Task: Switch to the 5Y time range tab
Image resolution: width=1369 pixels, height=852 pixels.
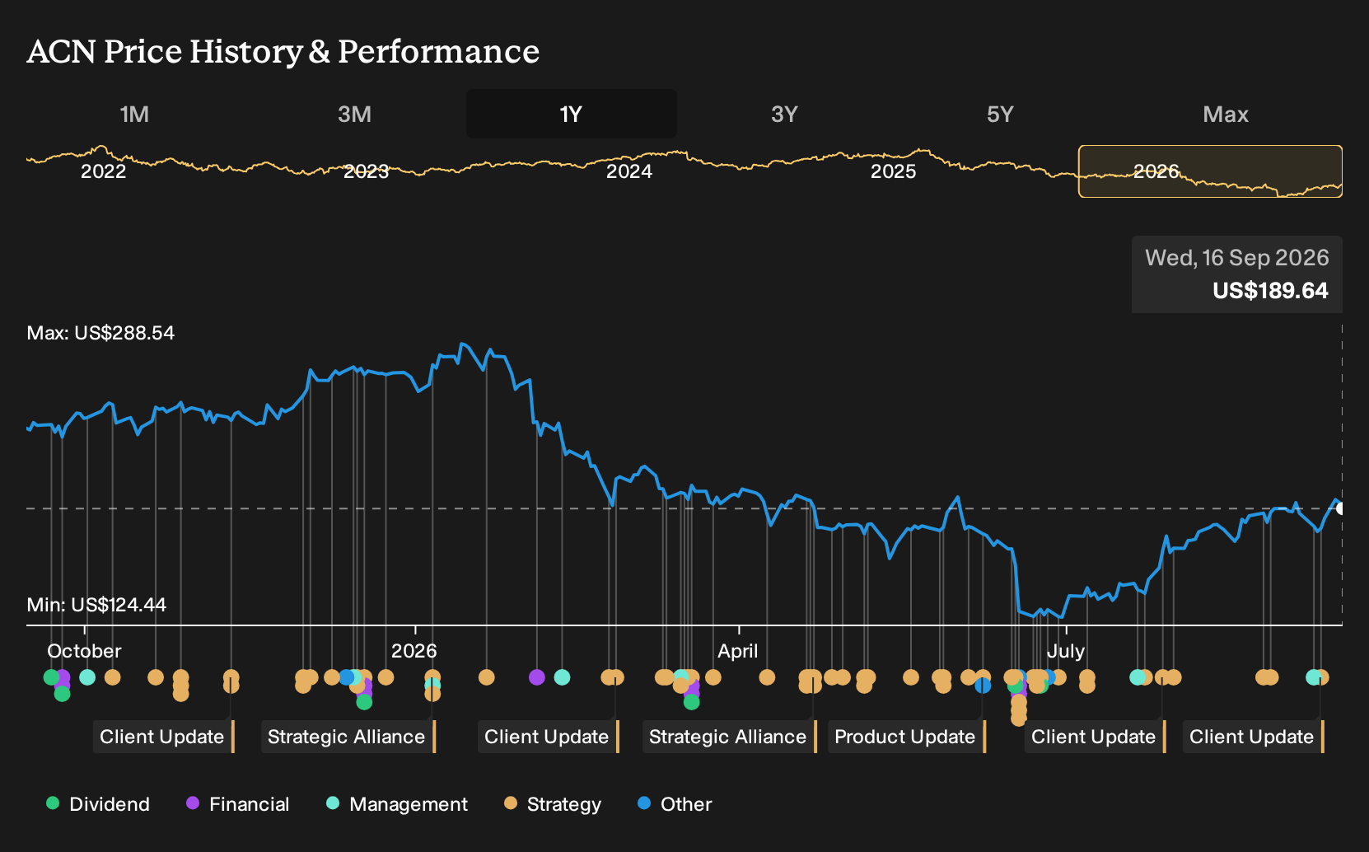Action: tap(1000, 114)
